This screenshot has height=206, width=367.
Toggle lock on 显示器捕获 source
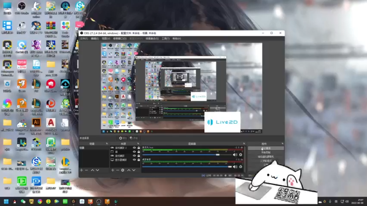pos(139,160)
